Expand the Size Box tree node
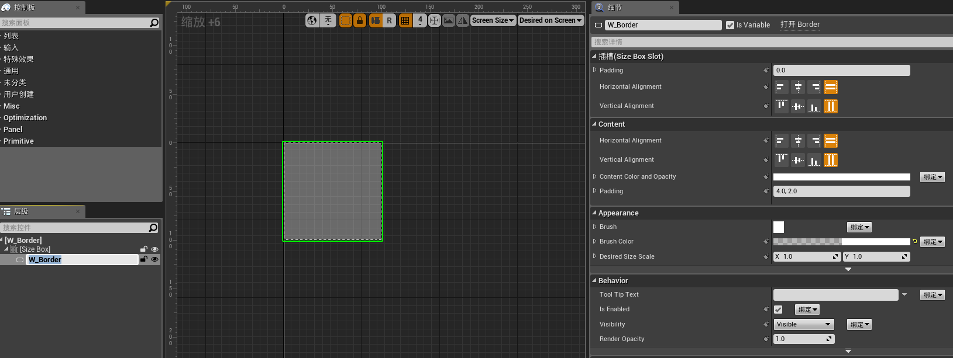 coord(6,249)
